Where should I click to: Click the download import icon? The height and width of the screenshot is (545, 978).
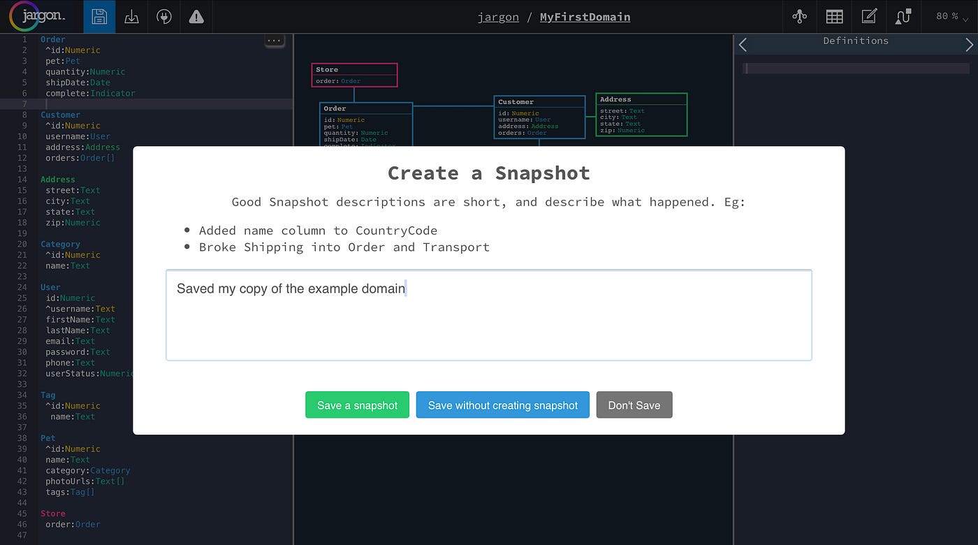pyautogui.click(x=131, y=17)
